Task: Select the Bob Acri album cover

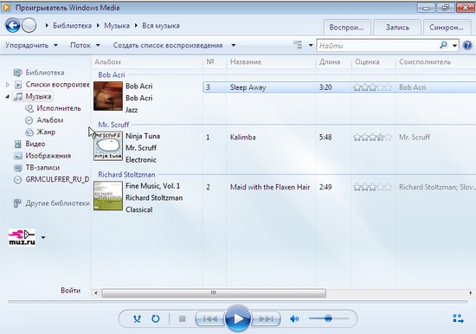Action: [108, 96]
